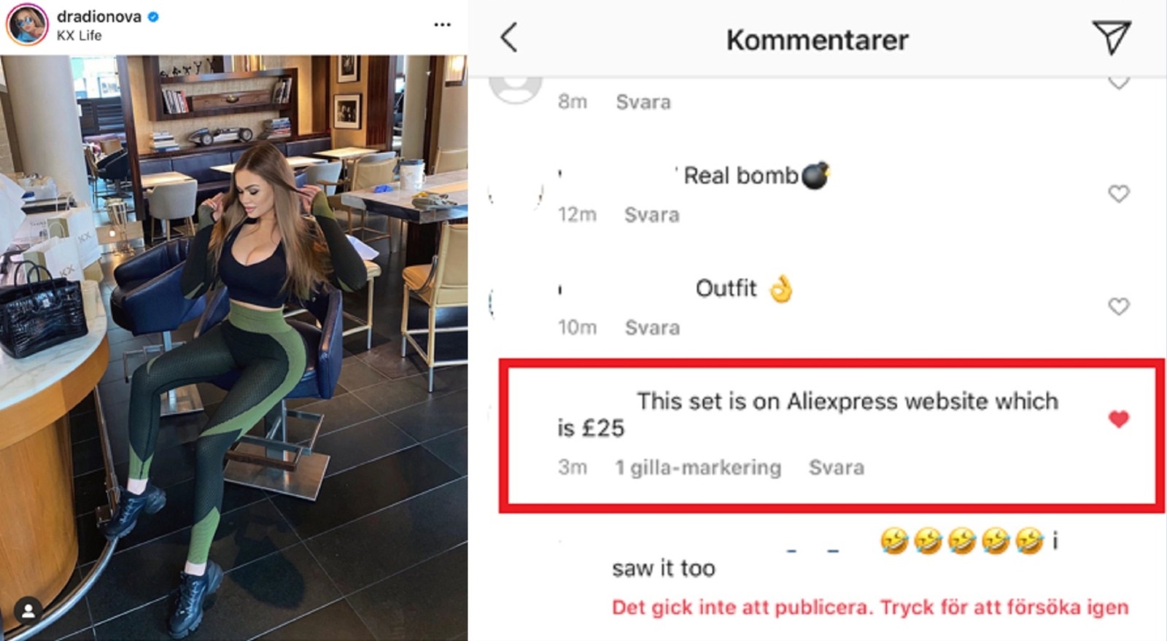Reply (Svara) to the 8m comment
Screen dimensions: 1167x641
(643, 102)
